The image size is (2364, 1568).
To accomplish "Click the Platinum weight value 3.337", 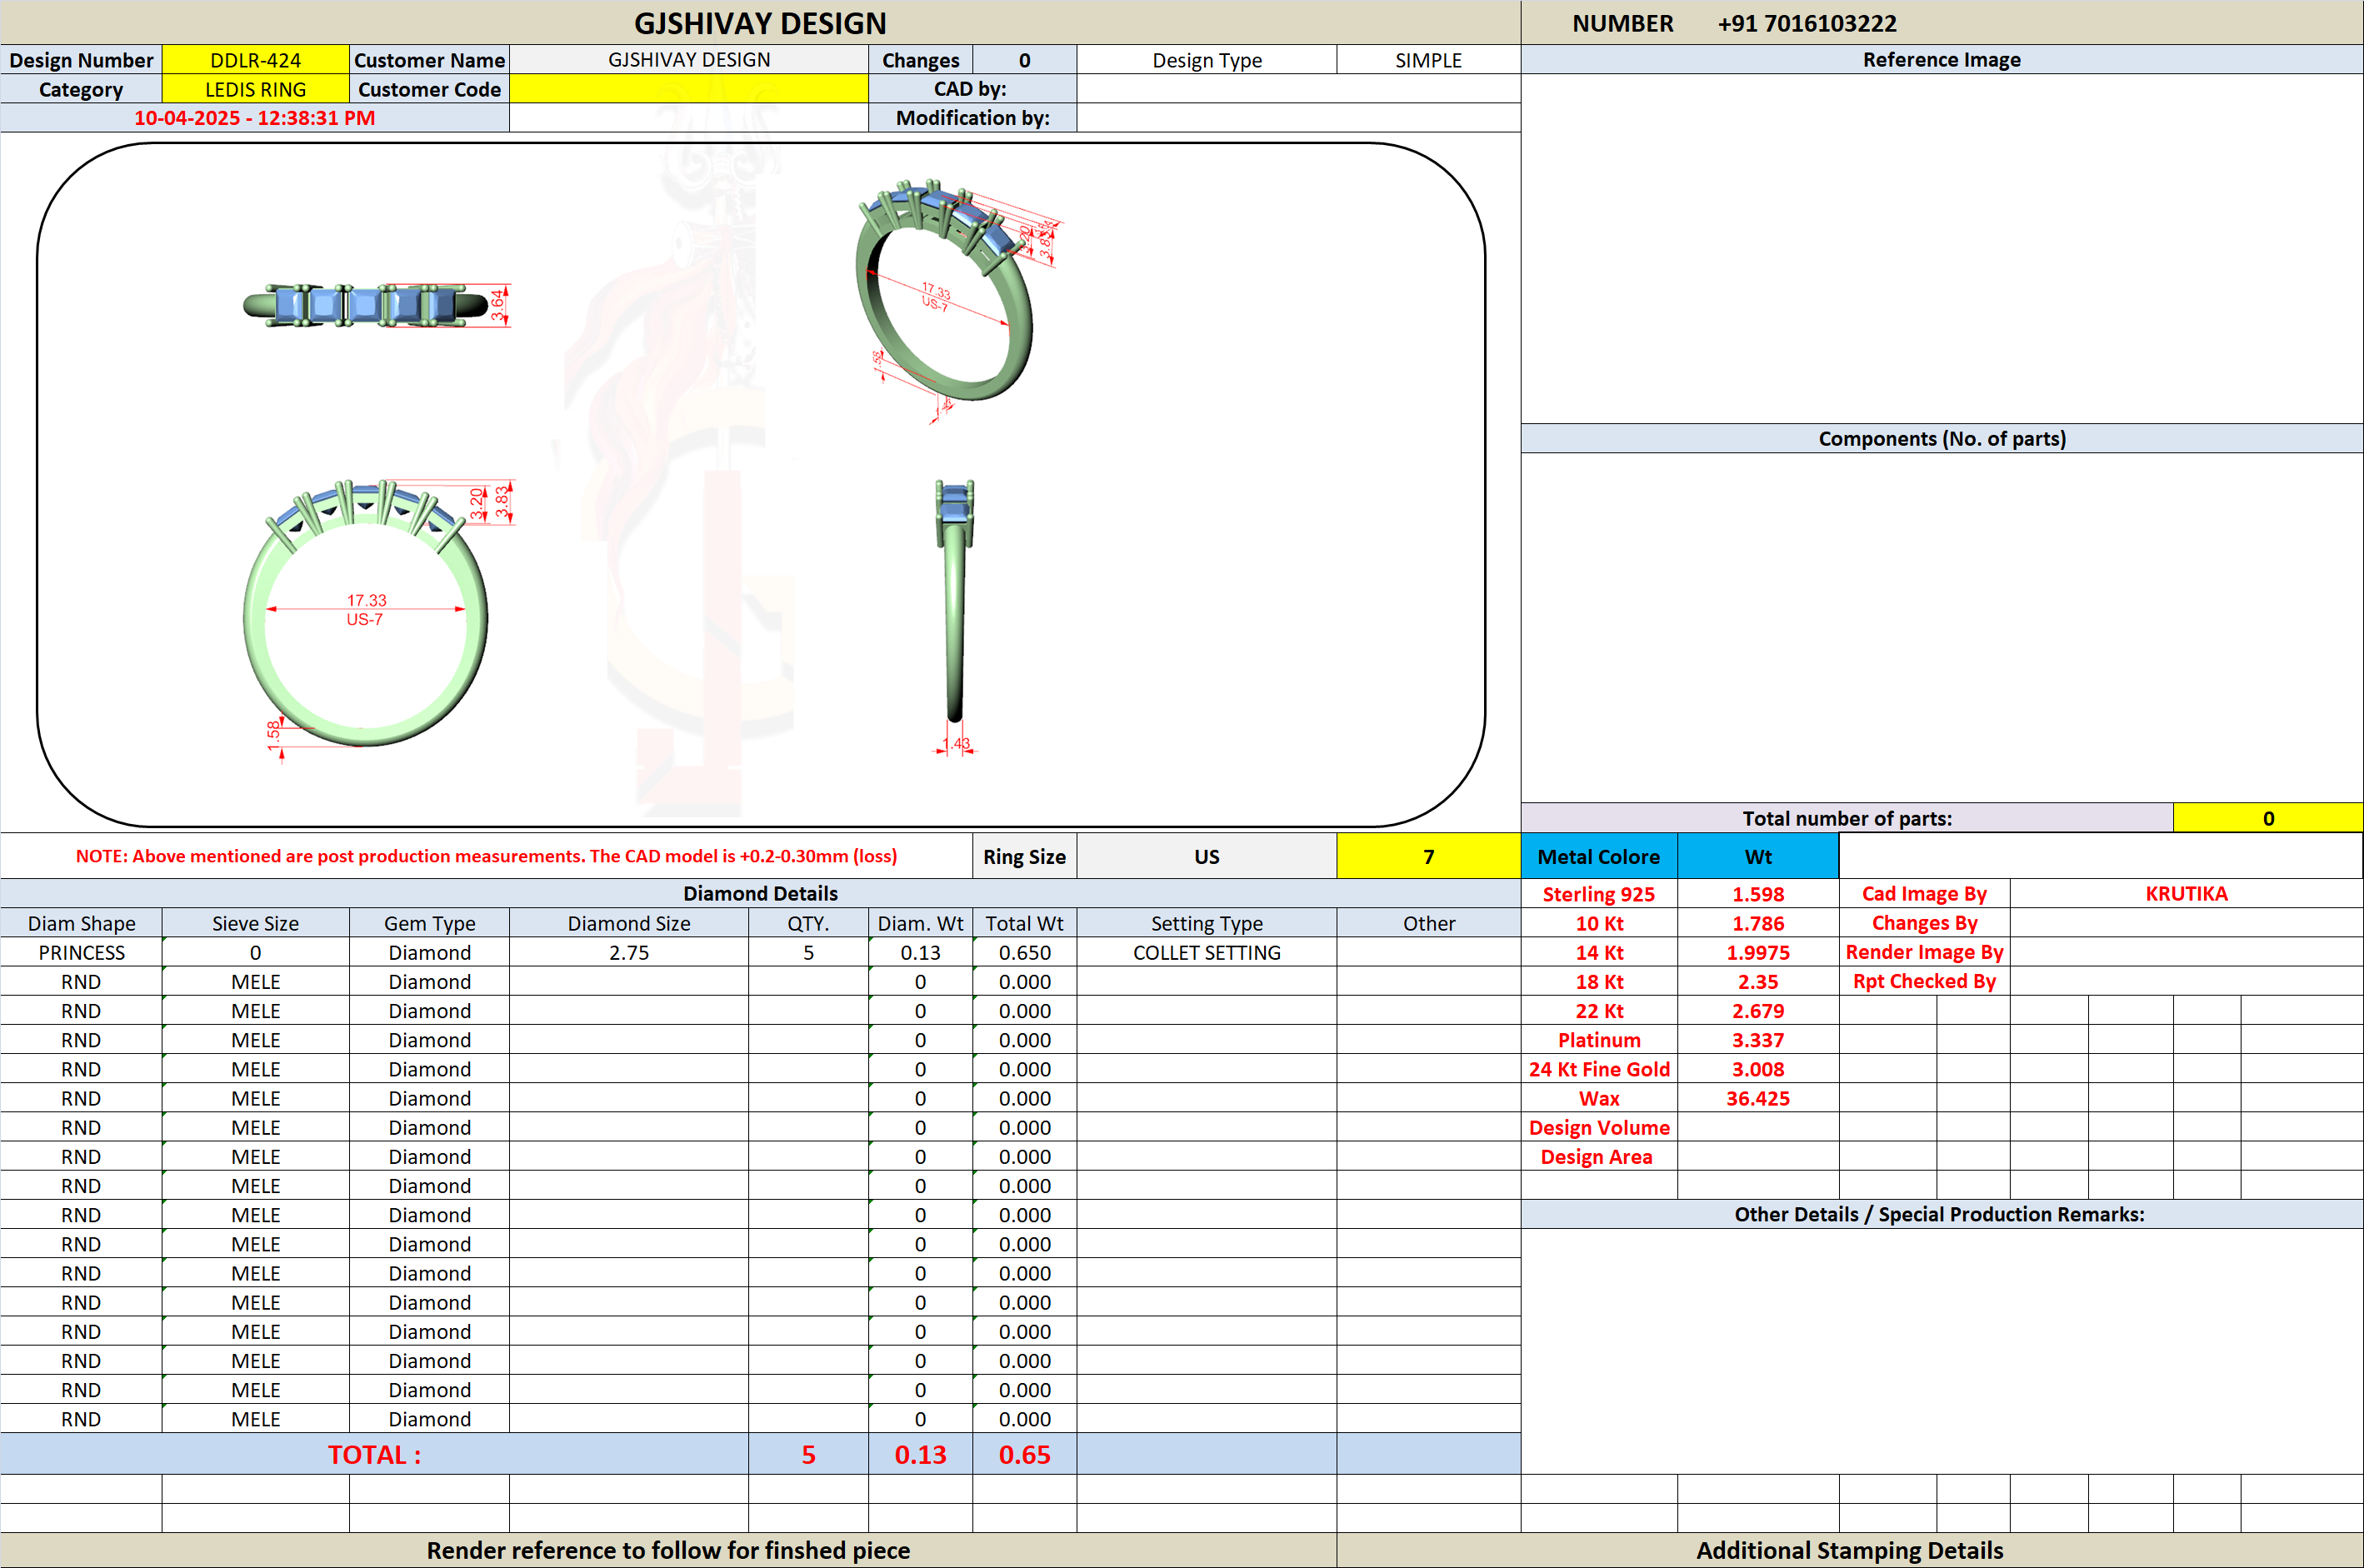I will [1758, 1040].
